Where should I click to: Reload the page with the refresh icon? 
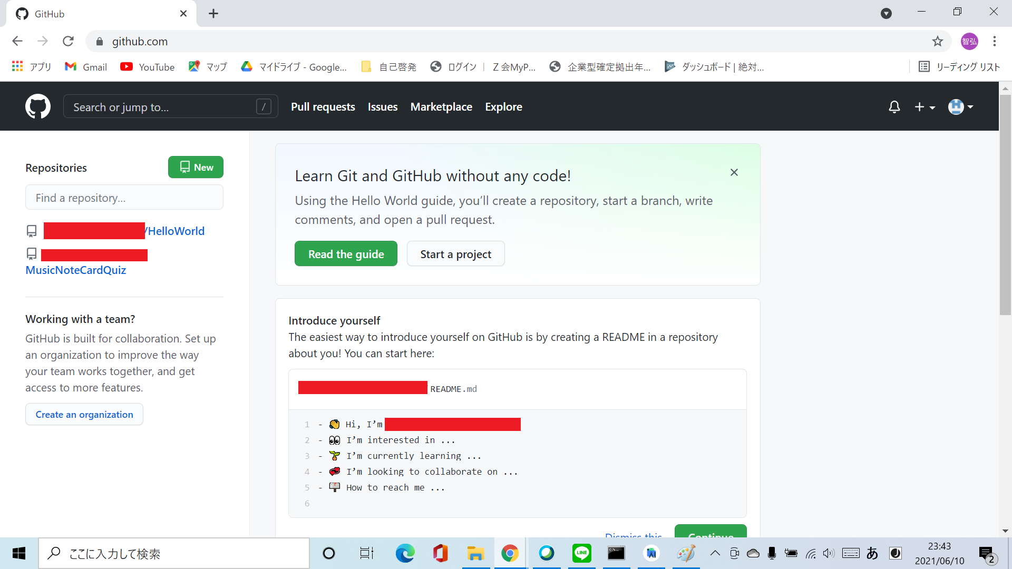tap(68, 42)
